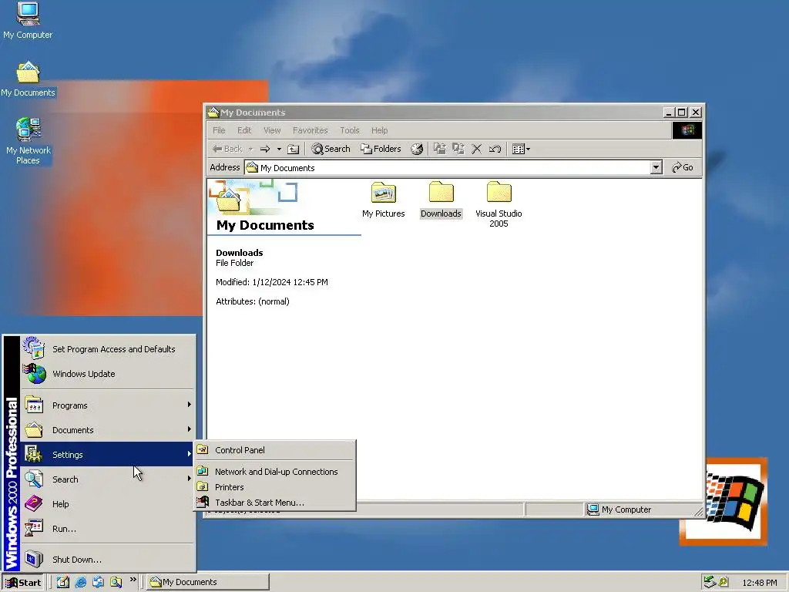Click My Documents title bar icon

pyautogui.click(x=213, y=113)
